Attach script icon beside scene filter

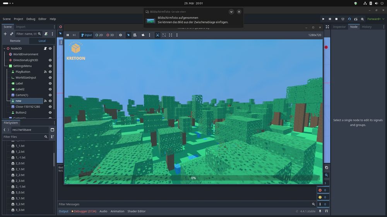point(46,34)
